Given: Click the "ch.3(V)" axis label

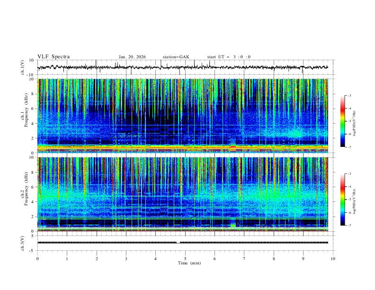Looking at the screenshot, I should [23, 243].
